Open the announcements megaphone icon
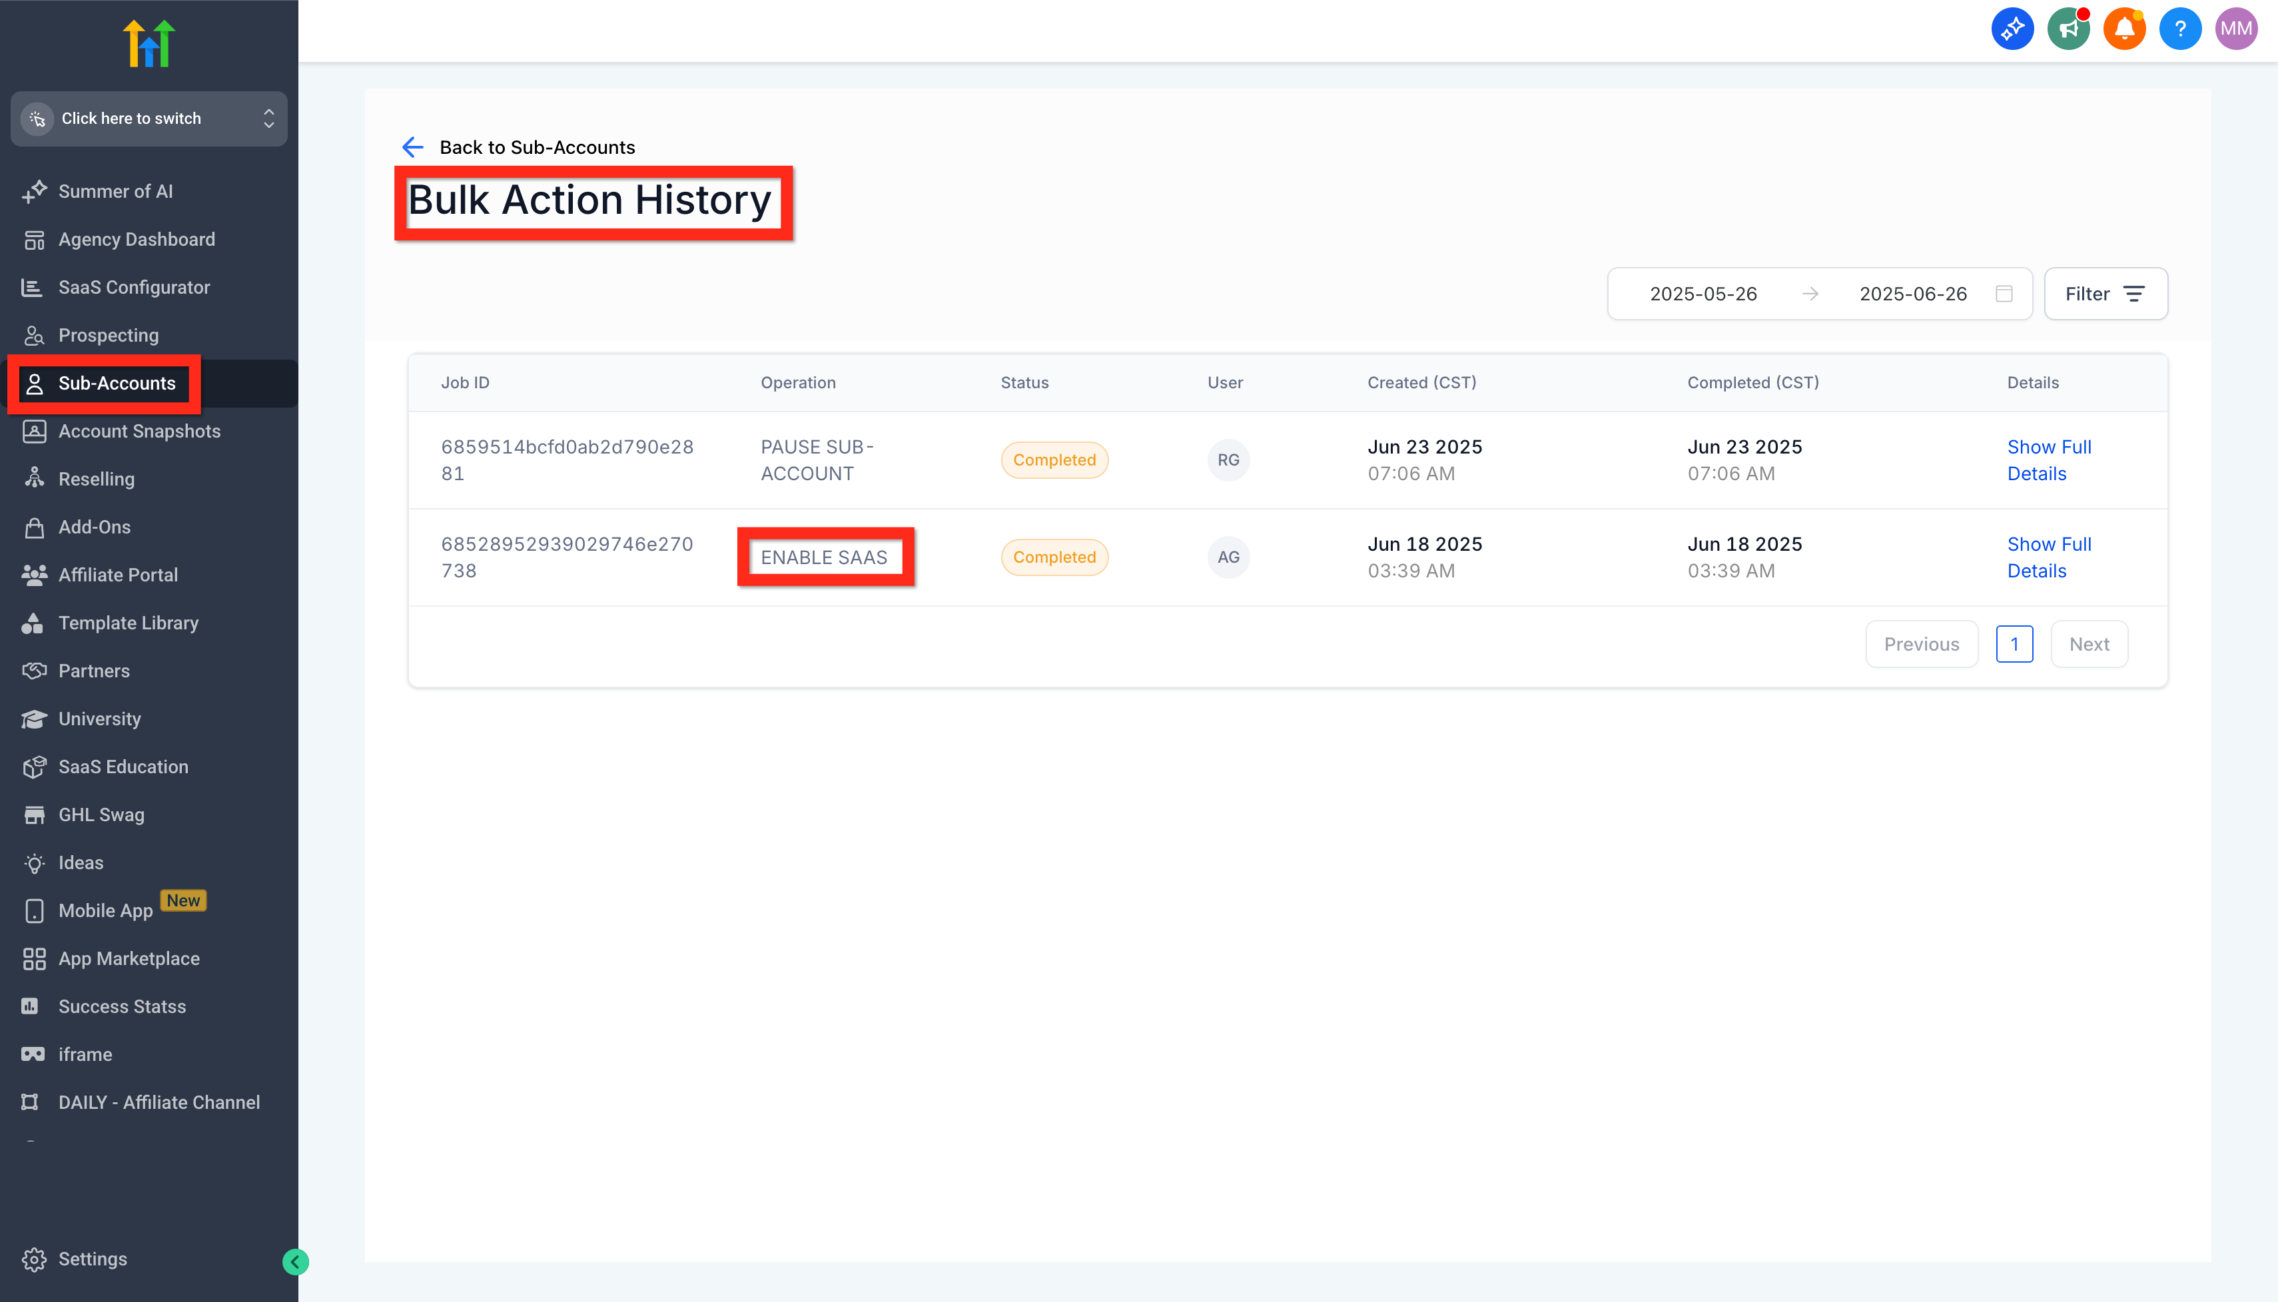2278x1302 pixels. click(2068, 29)
